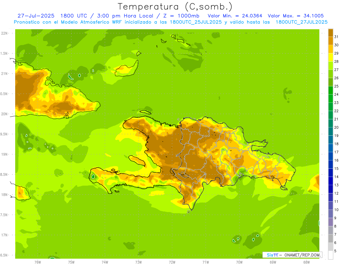344x266 pixels.
Task: Click the "19N" latitude label
Action: 5,154
